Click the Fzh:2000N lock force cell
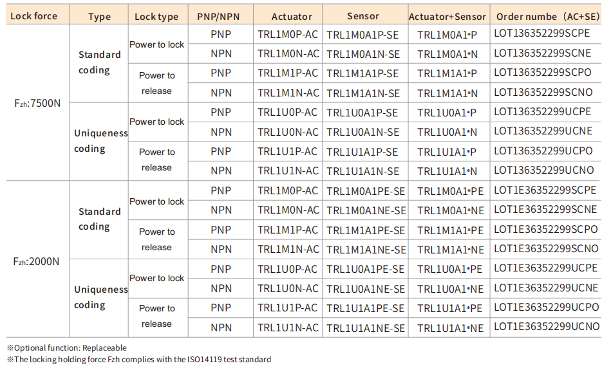This screenshot has width=611, height=368. (x=37, y=261)
